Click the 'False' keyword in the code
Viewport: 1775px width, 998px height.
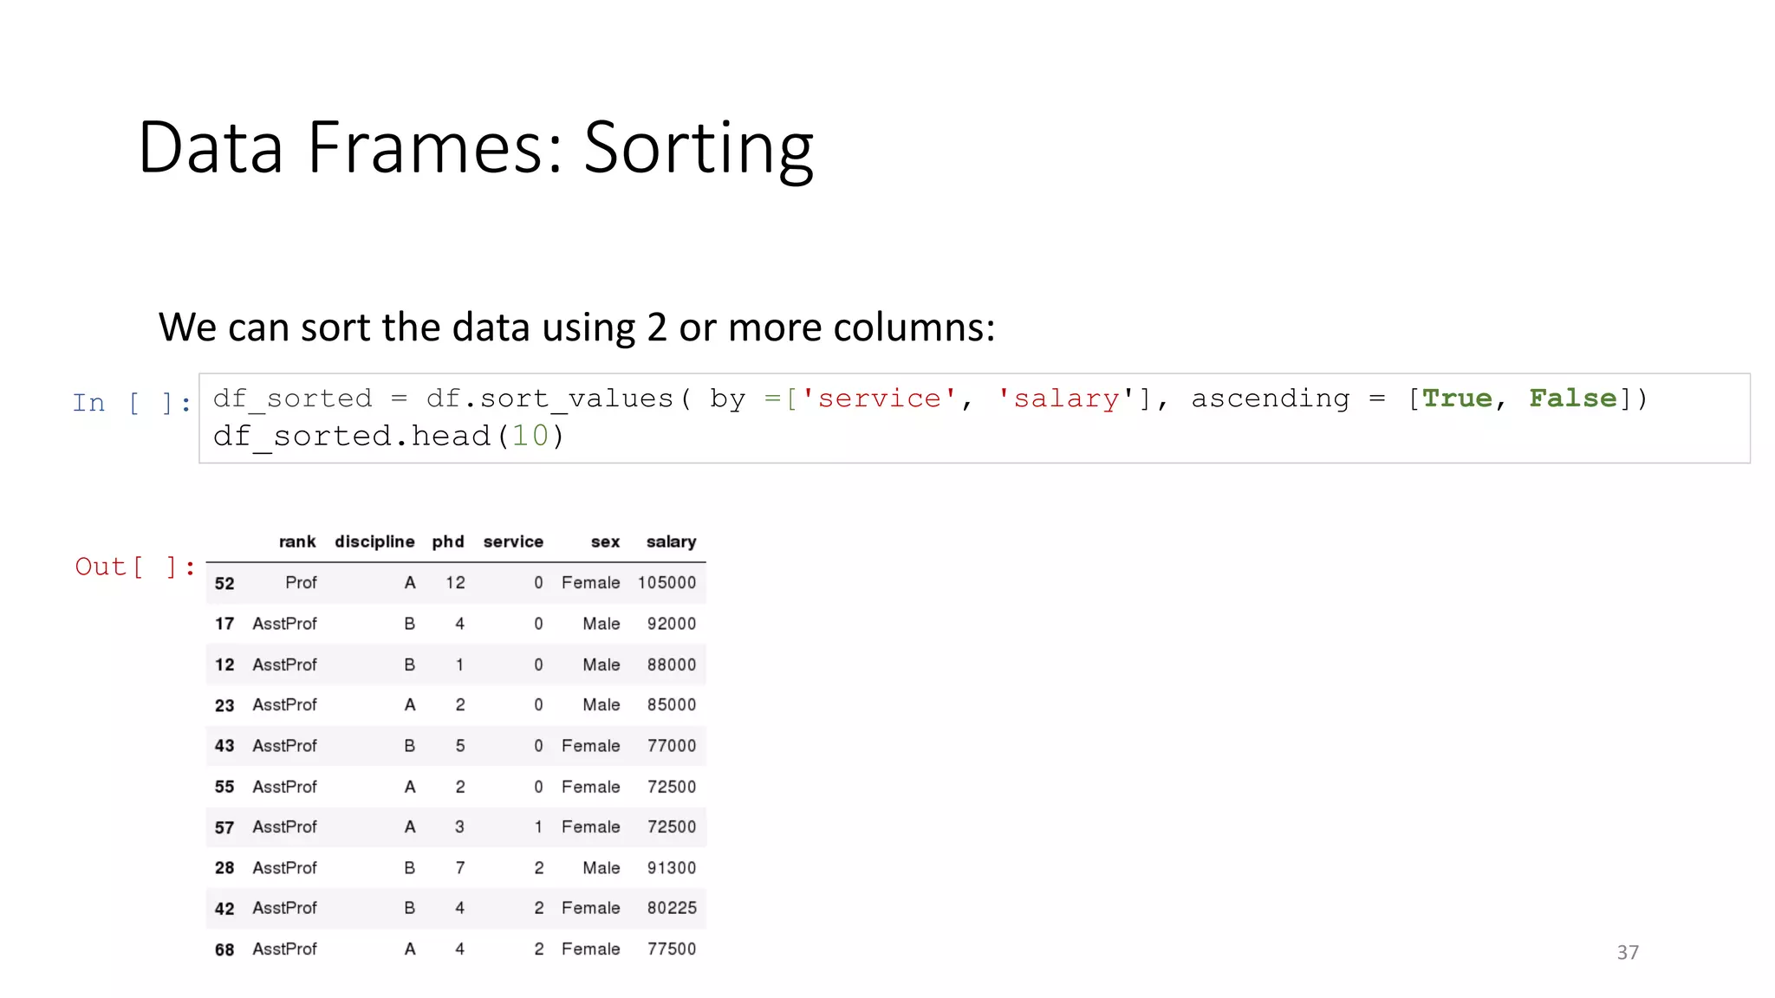click(1572, 399)
